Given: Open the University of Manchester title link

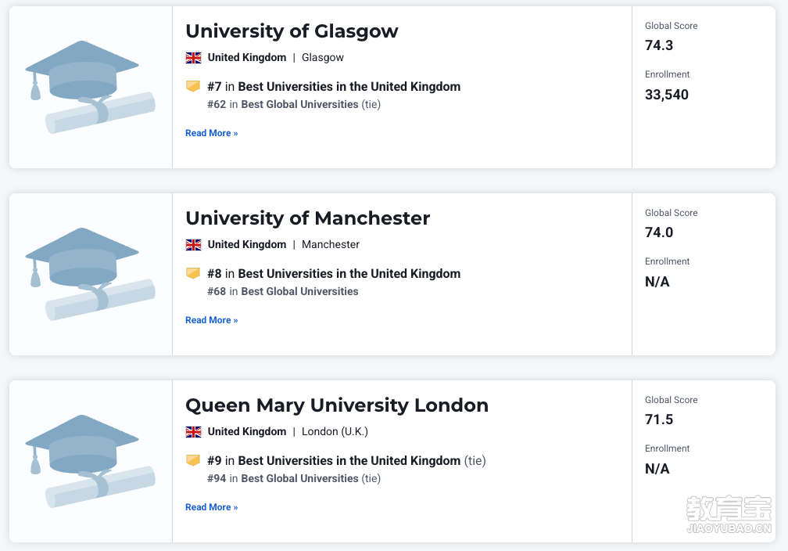Looking at the screenshot, I should coord(307,218).
